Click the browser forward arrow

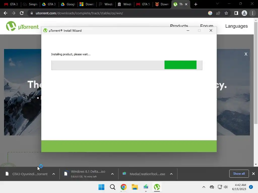click(x=14, y=13)
